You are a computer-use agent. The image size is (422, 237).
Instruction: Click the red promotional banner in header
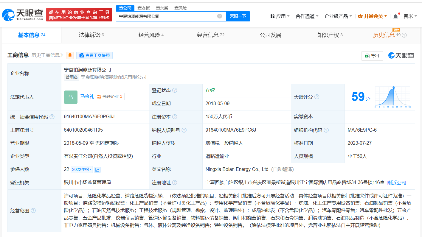pyautogui.click(x=79, y=15)
